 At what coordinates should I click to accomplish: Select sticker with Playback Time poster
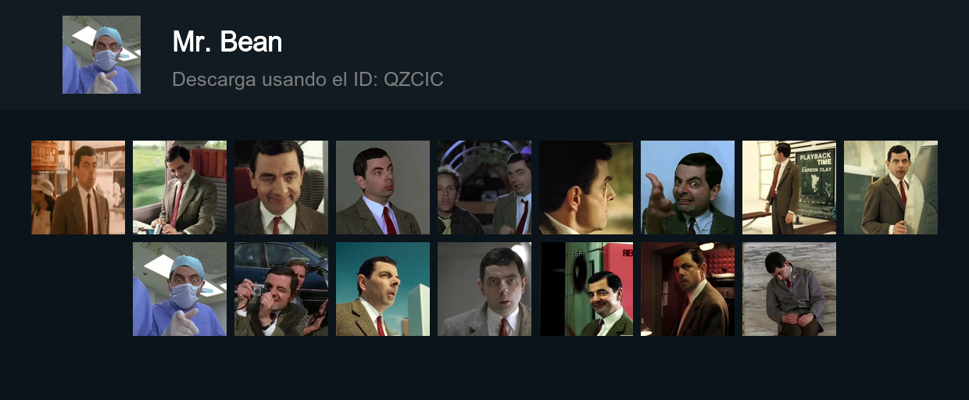click(x=789, y=187)
